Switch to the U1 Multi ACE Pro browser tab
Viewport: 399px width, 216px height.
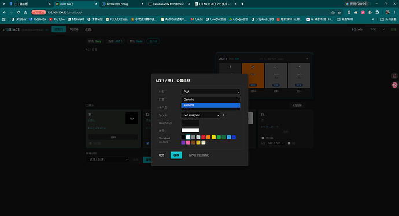click(x=215, y=4)
